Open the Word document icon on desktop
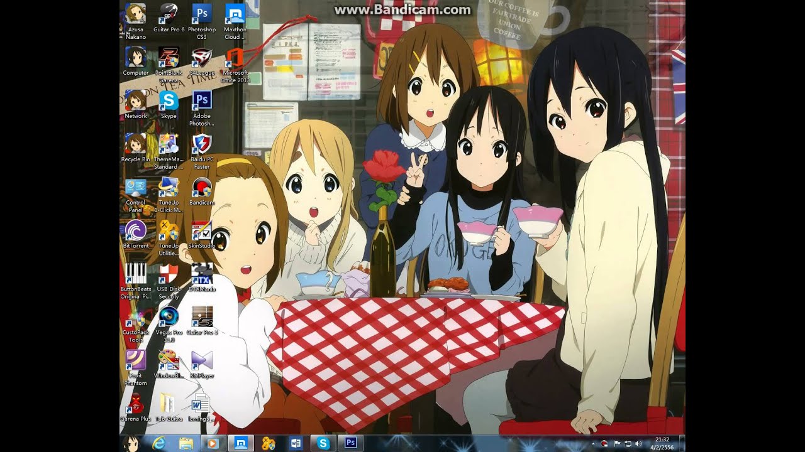 click(x=202, y=407)
